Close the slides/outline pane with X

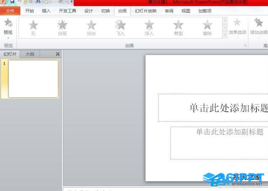(58, 54)
